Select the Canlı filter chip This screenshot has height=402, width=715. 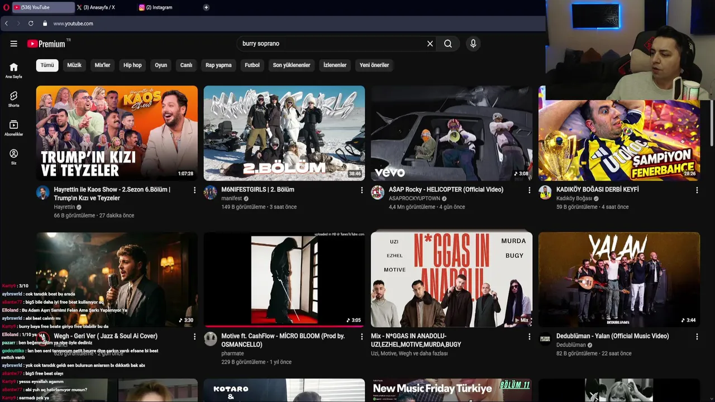pos(186,65)
